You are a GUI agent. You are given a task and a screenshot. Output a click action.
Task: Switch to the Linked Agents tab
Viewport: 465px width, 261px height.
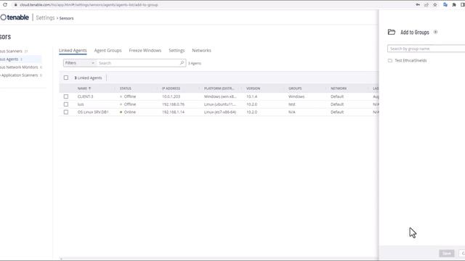point(73,50)
